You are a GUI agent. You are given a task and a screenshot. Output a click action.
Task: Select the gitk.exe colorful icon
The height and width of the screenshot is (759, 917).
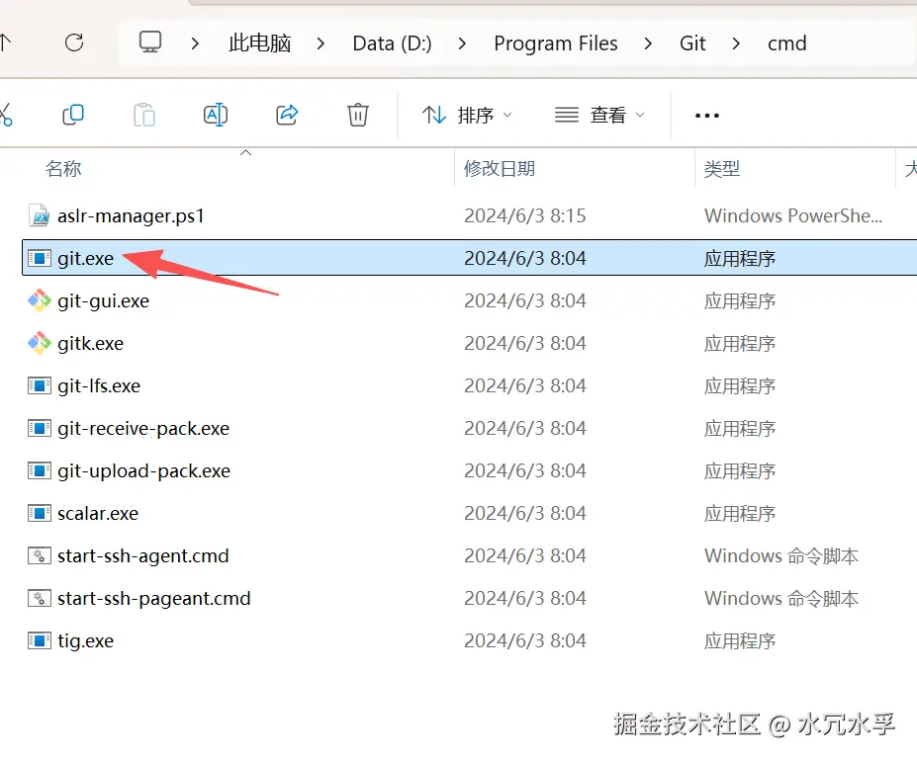tap(40, 343)
